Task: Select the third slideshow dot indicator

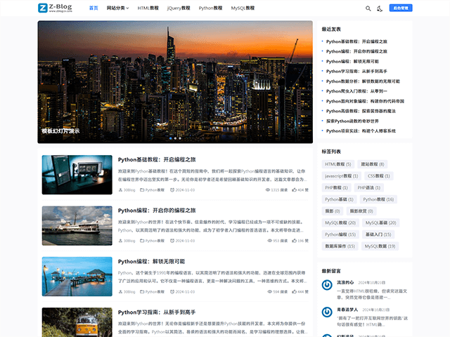Action: click(180, 138)
